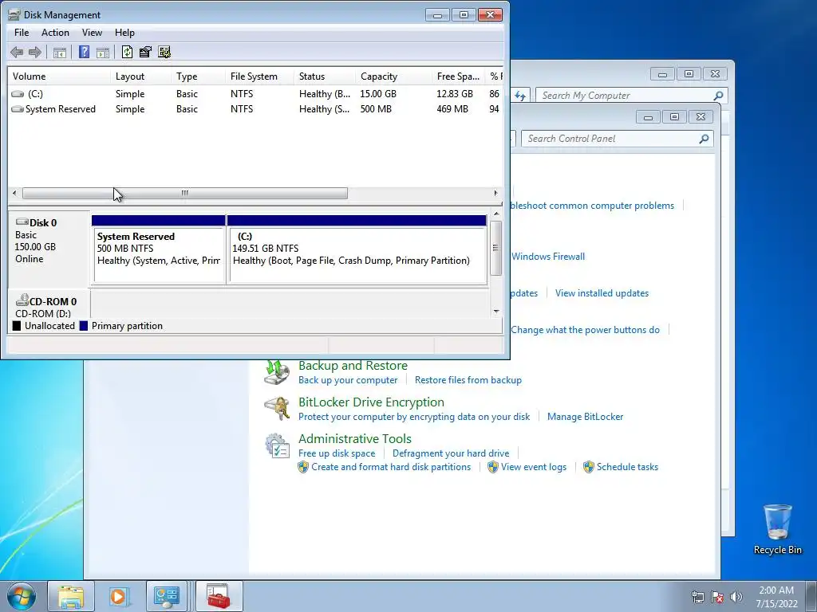Click the search magnifier in Search My Computer box
The width and height of the screenshot is (817, 612).
718,96
